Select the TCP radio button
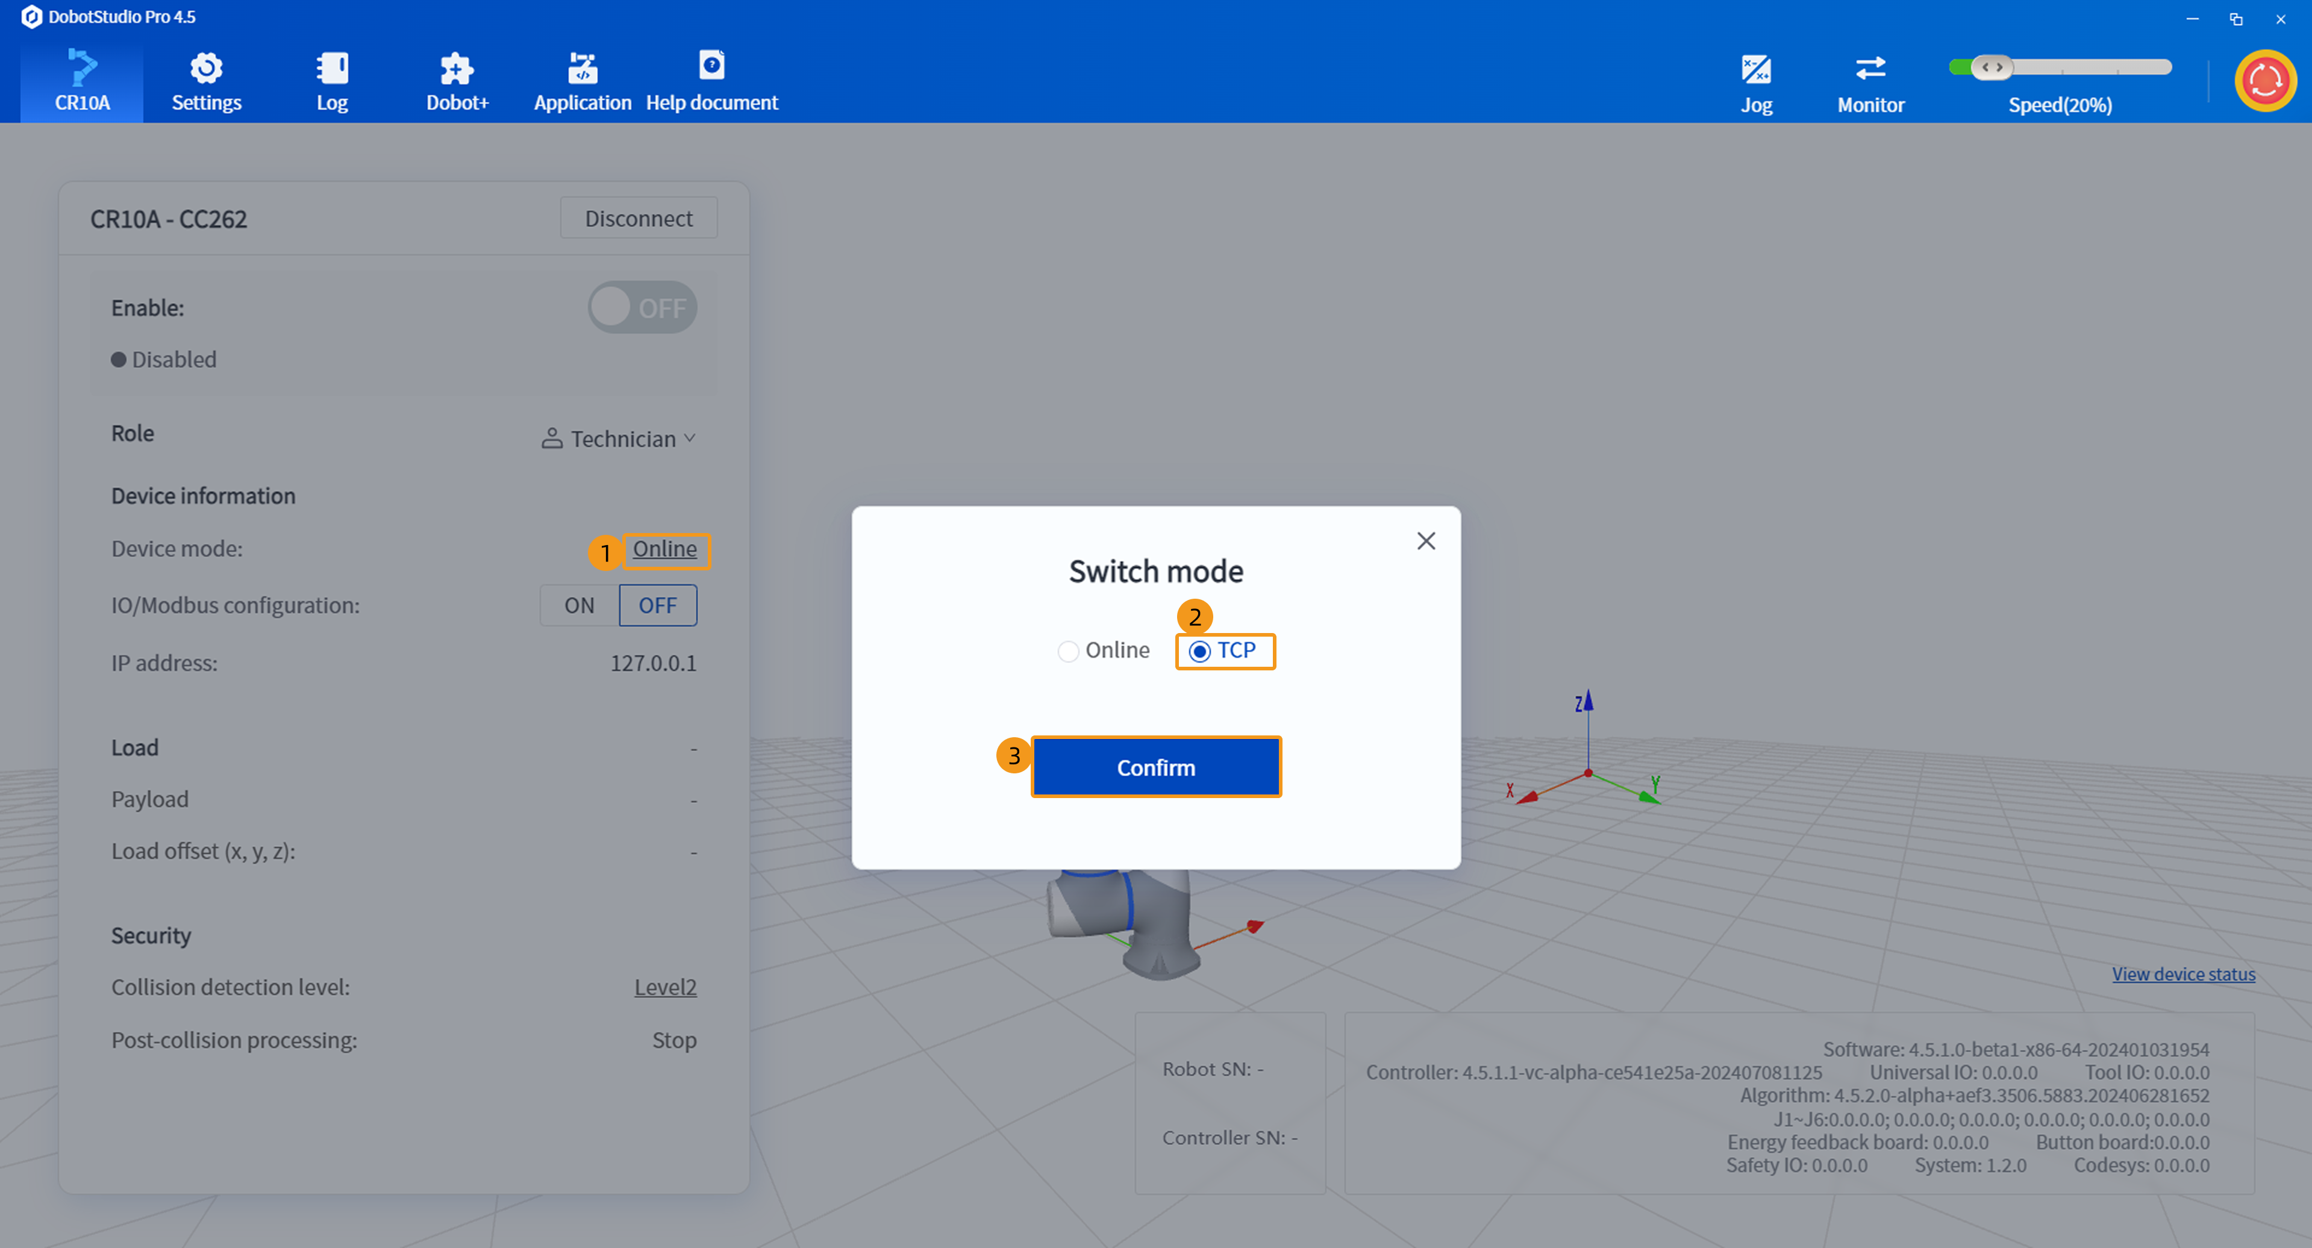 tap(1200, 651)
